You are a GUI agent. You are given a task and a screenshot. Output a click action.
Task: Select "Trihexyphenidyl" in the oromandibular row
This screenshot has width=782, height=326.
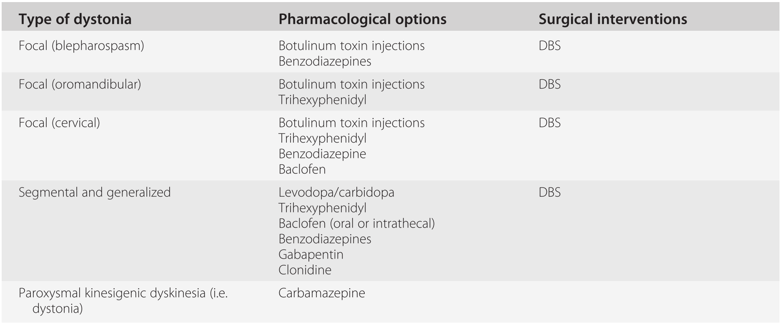[322, 100]
